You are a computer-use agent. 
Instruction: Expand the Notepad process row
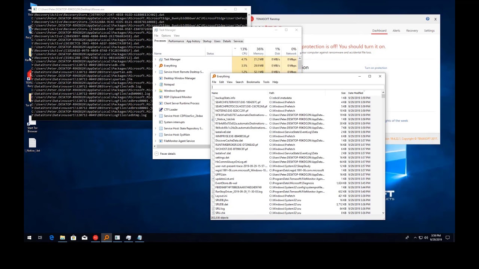click(156, 84)
